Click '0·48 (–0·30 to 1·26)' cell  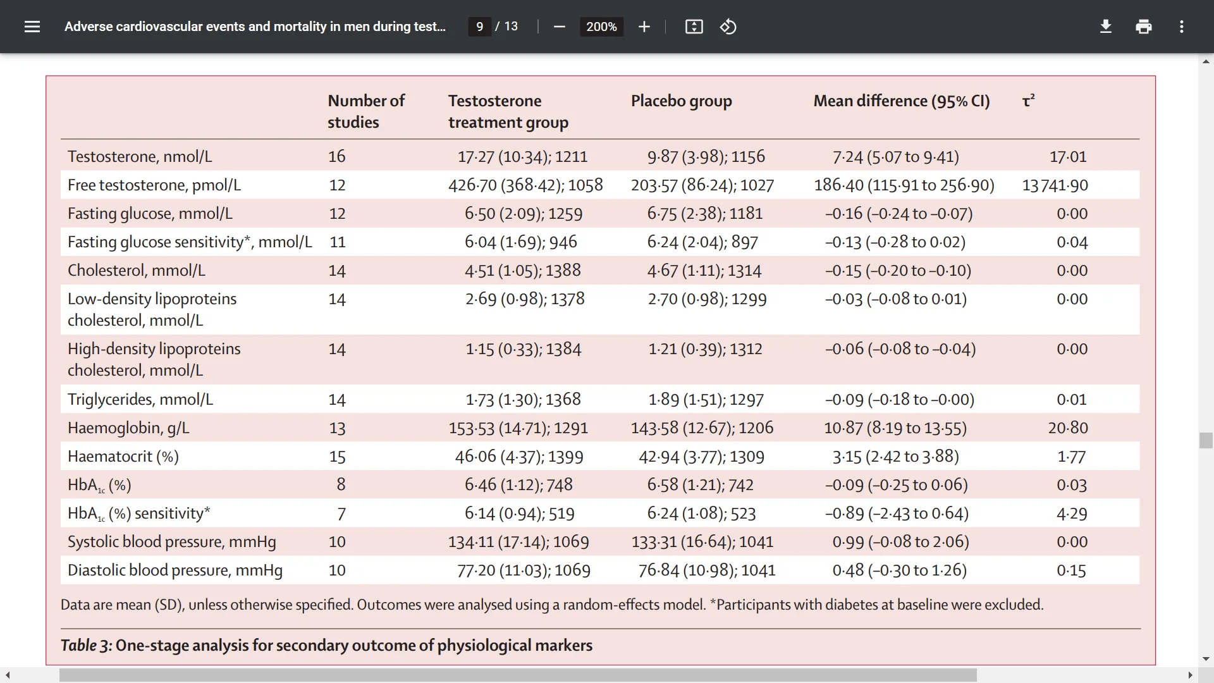[x=900, y=570]
